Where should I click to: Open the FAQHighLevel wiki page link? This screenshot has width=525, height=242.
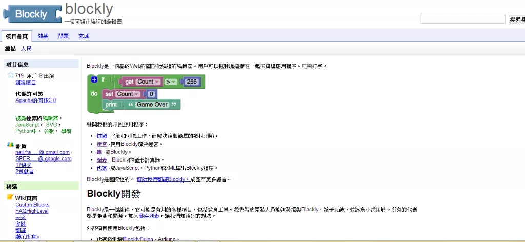pos(32,211)
